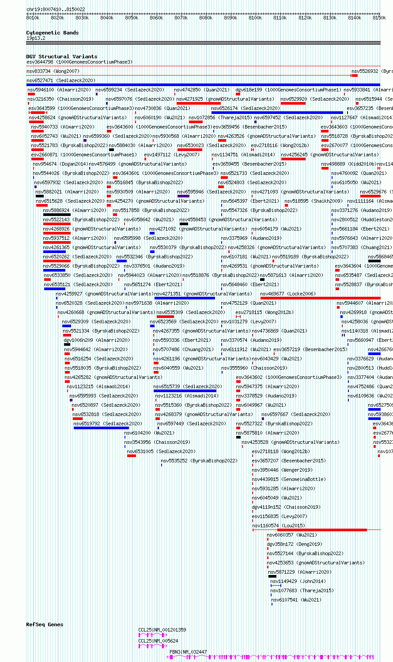393x662 pixels.
Task: Click the long blue nsv6527471 variant bar
Action: [203, 85]
